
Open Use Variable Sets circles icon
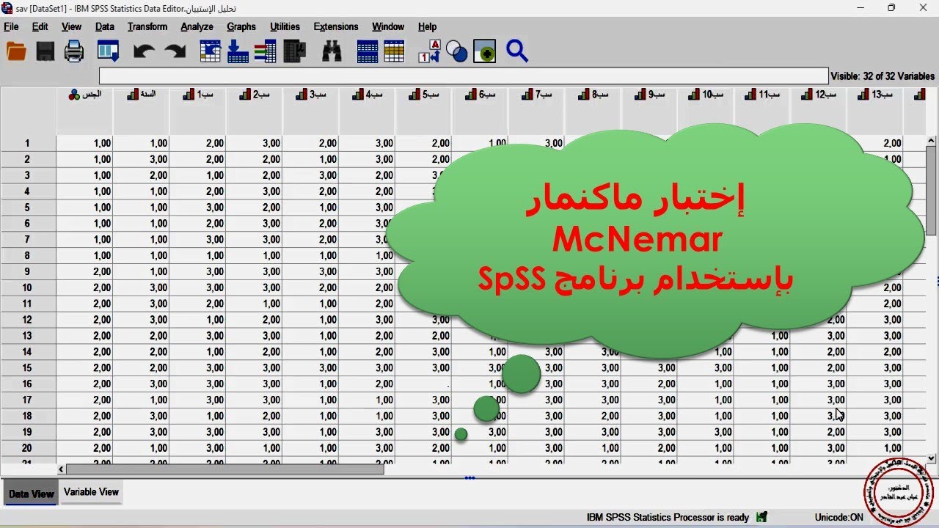click(456, 51)
